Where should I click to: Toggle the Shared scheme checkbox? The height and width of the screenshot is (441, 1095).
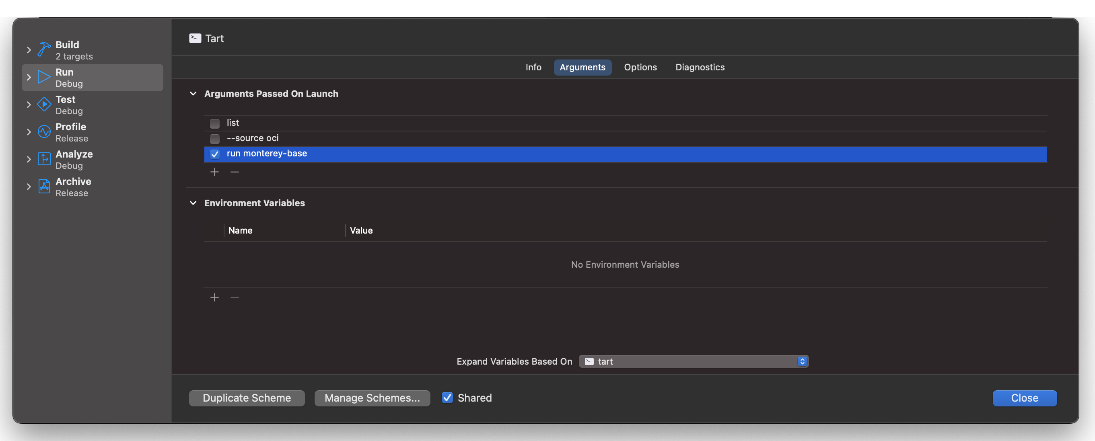(447, 398)
